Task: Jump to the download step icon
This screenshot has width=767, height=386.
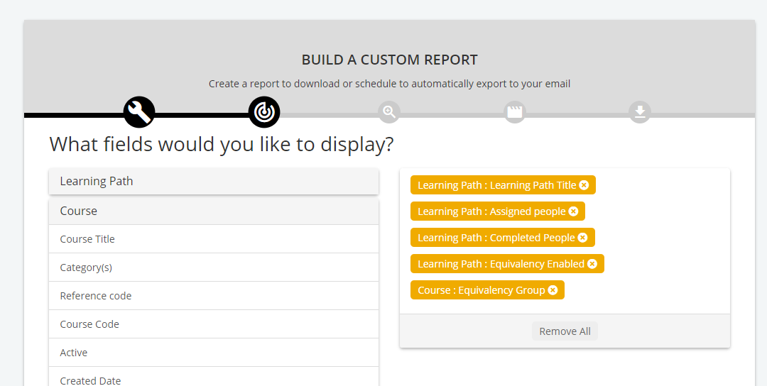Action: 640,112
